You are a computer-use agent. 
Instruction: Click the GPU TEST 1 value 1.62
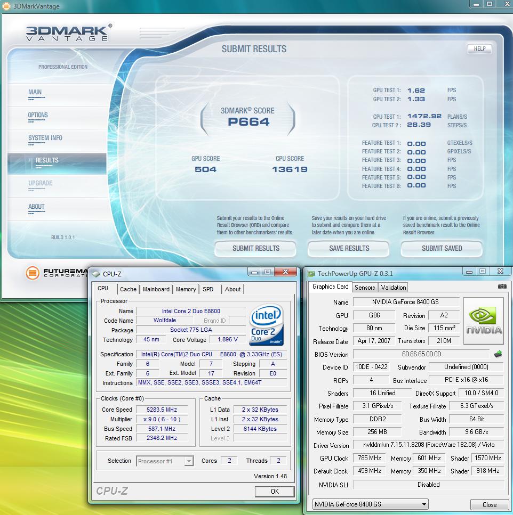click(x=416, y=91)
